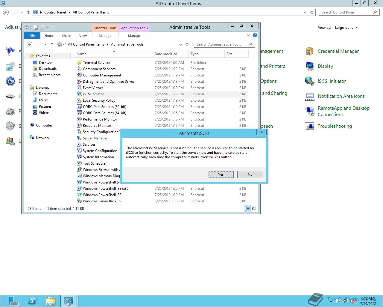Open the File menu tab

[x=32, y=35]
